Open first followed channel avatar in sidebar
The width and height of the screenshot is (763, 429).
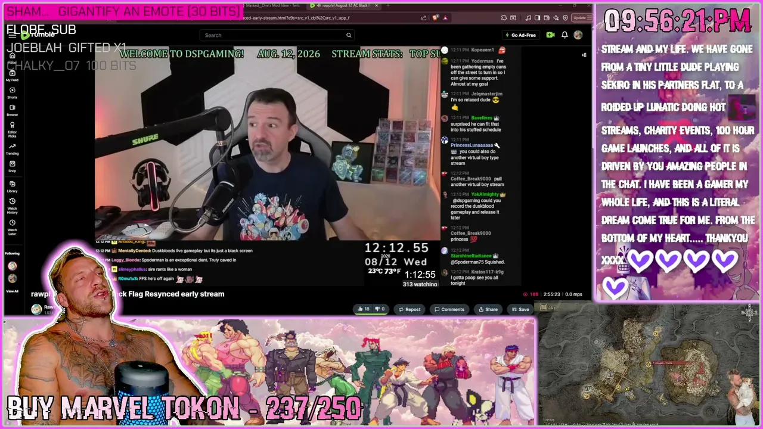click(12, 266)
